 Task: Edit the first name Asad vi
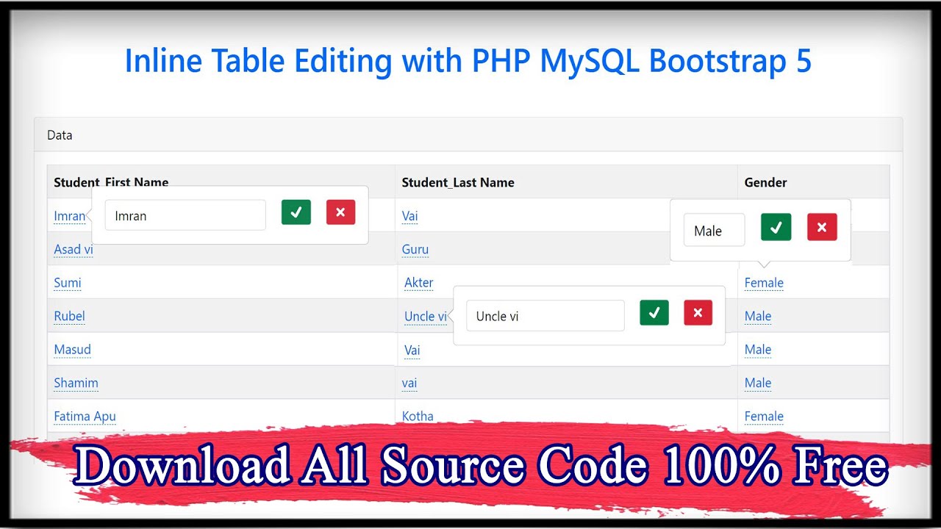[74, 249]
